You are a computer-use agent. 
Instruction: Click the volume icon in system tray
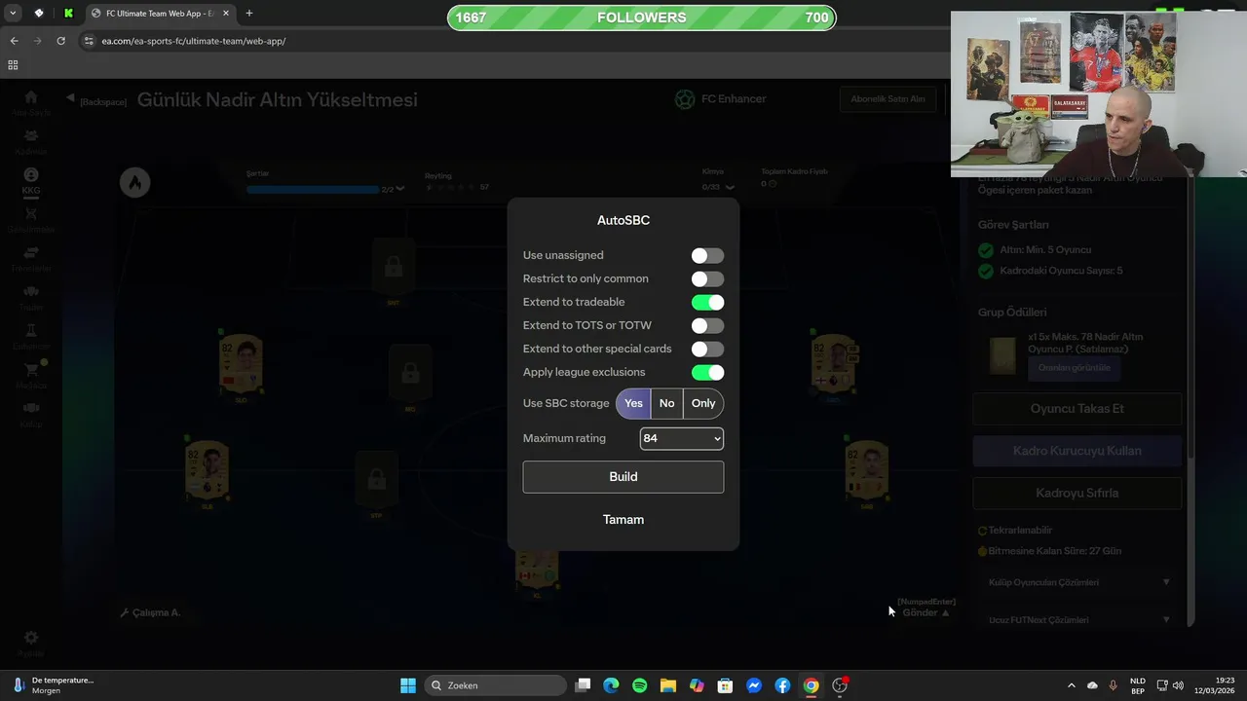tap(1178, 685)
